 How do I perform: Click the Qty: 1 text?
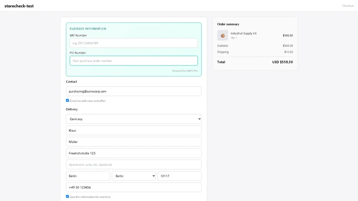(234, 38)
